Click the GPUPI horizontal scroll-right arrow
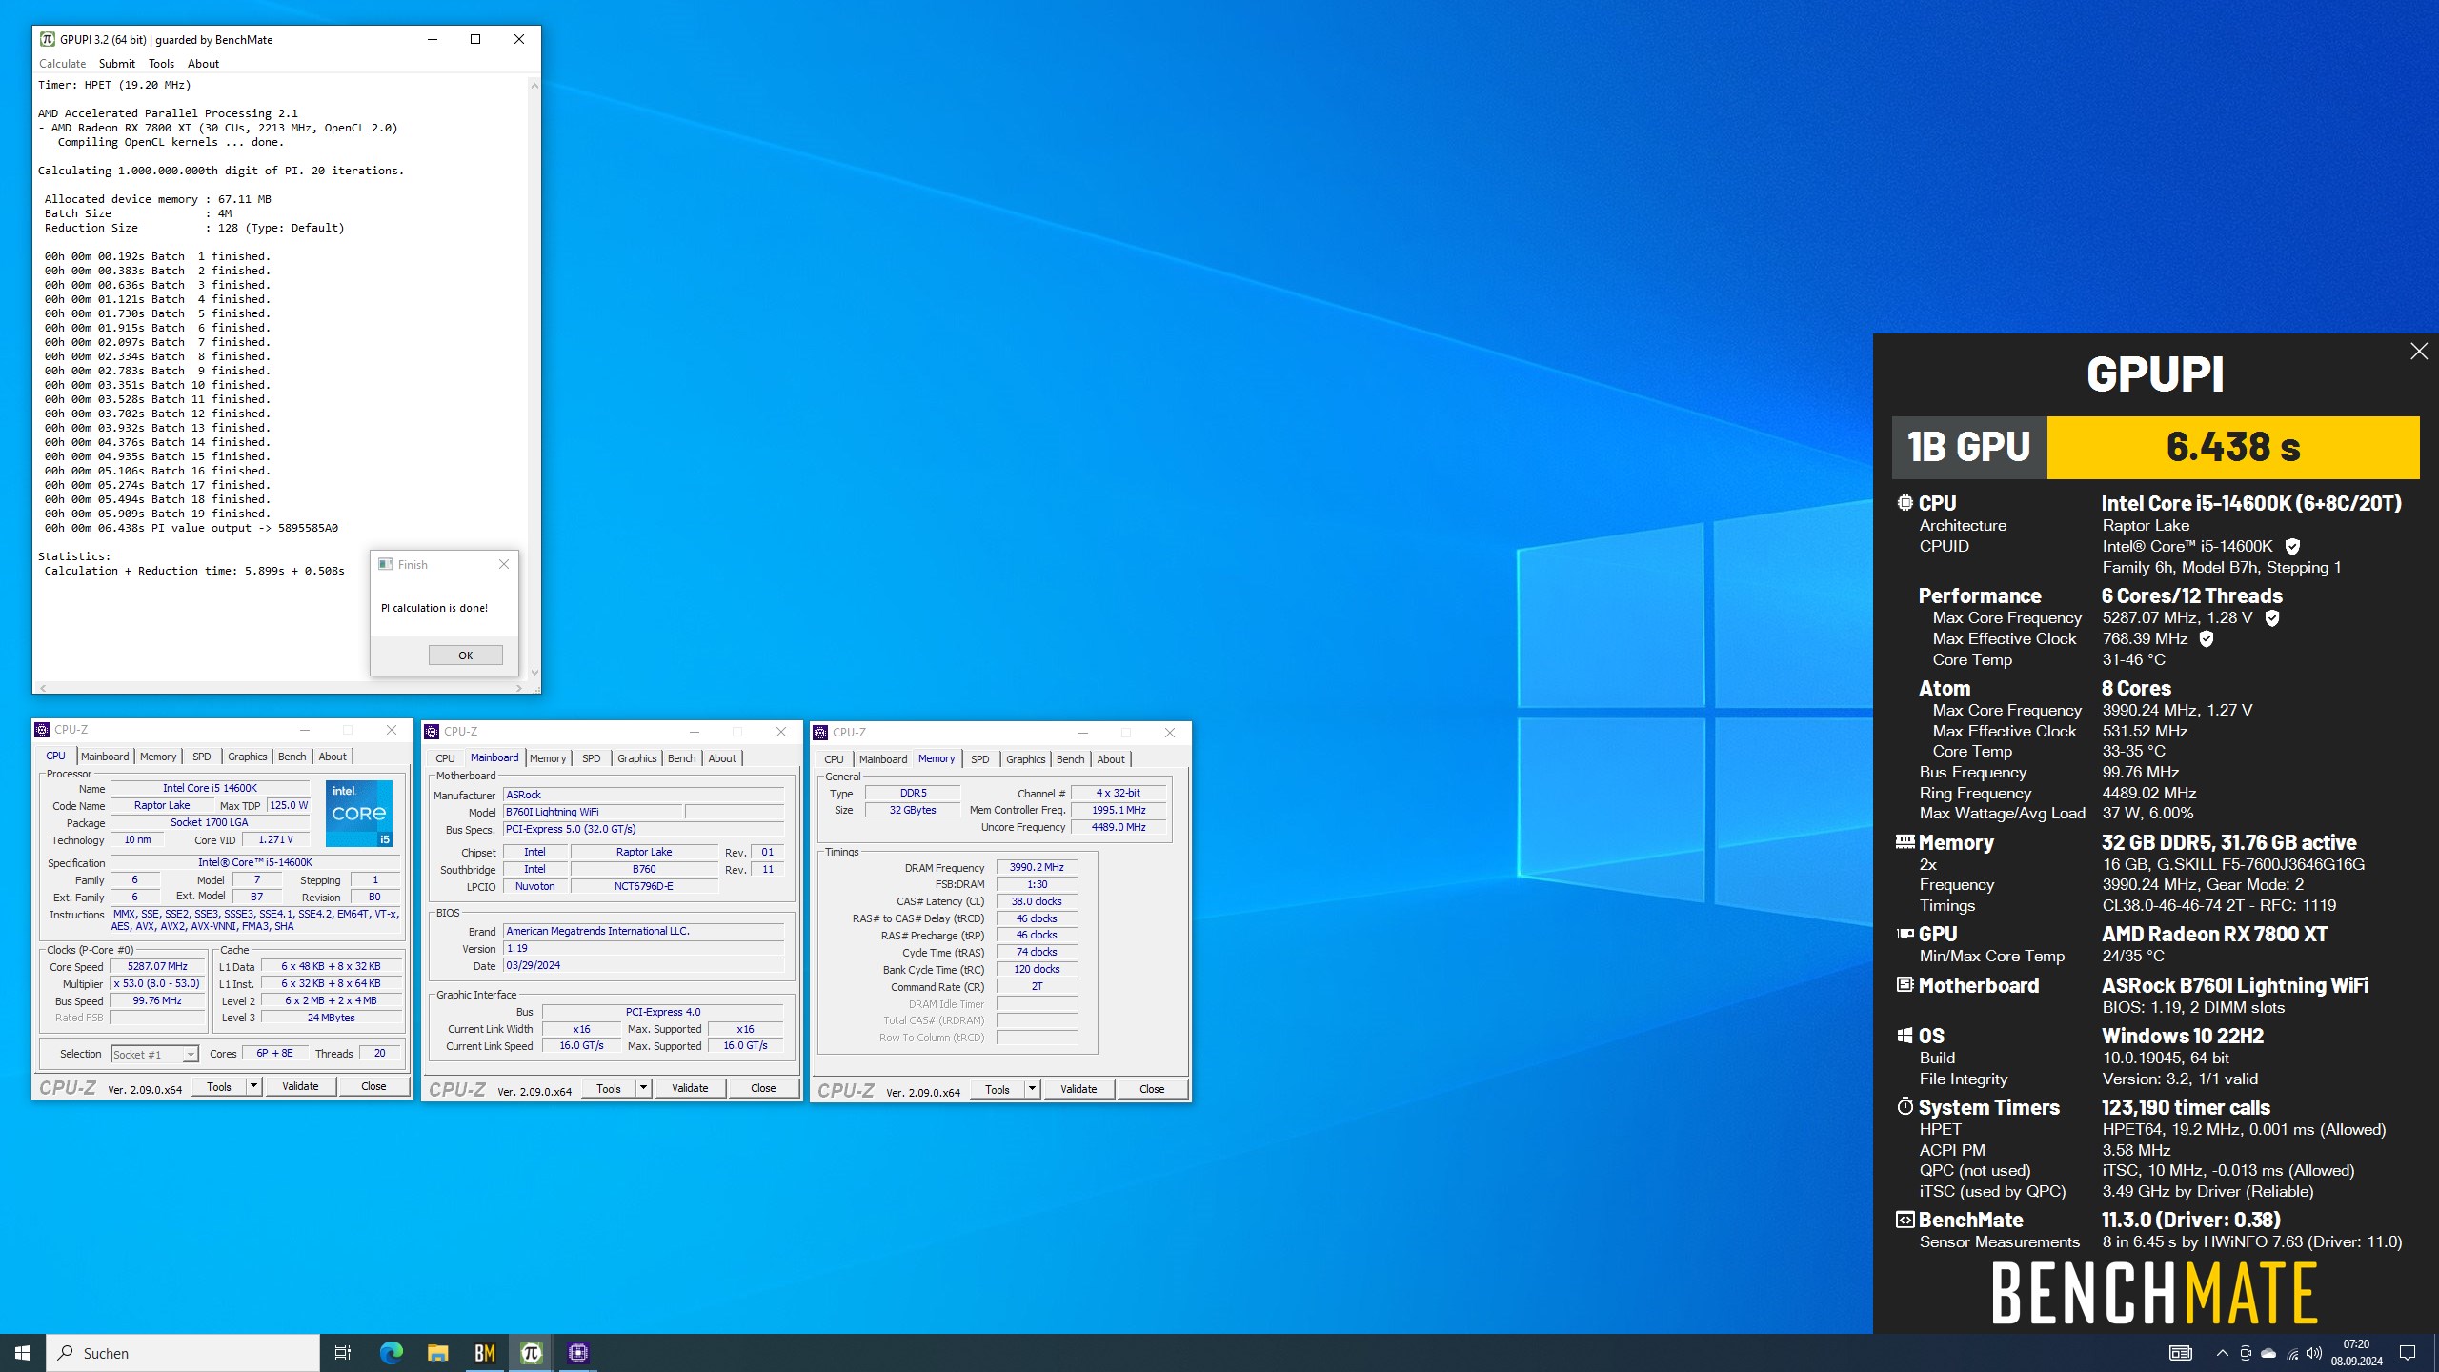The image size is (2439, 1372). point(518,687)
